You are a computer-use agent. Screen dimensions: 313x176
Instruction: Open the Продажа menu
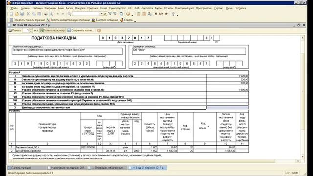pyautogui.click(x=92, y=8)
